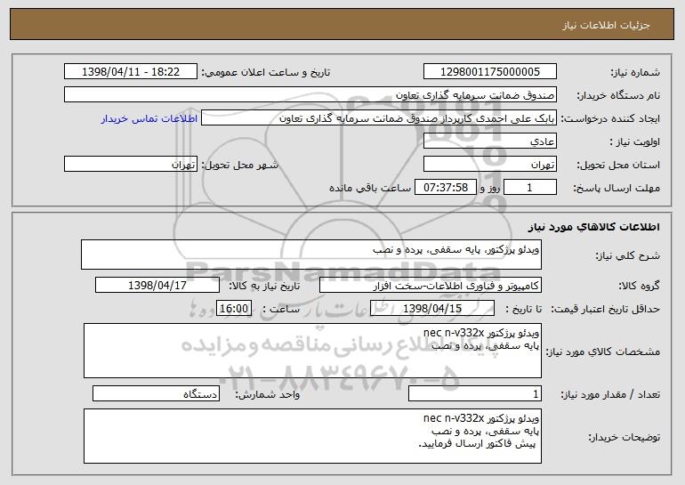Select the ایجاد کننده درخواست field
This screenshot has height=485, width=685.
[379, 118]
